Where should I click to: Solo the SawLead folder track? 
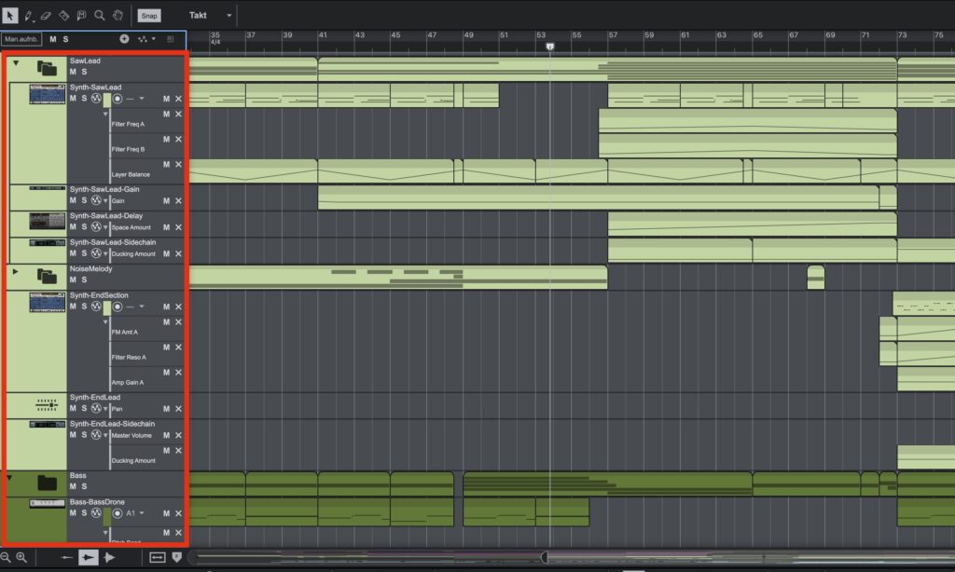tap(84, 72)
